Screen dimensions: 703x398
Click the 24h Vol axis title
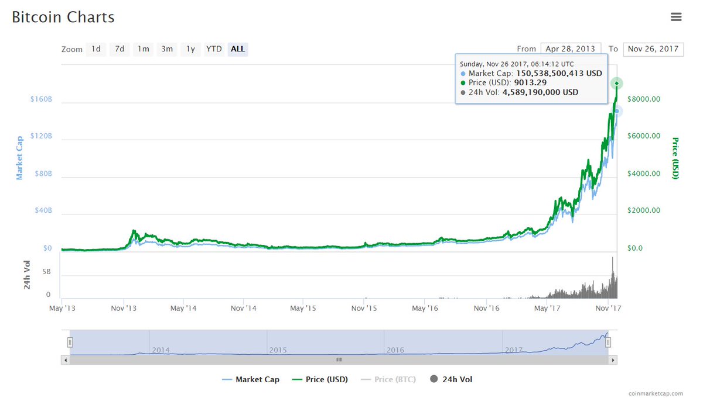[27, 276]
